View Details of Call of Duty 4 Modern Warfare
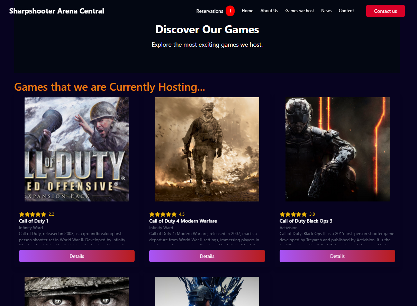Viewport: 417px width, 306px height. pos(207,256)
